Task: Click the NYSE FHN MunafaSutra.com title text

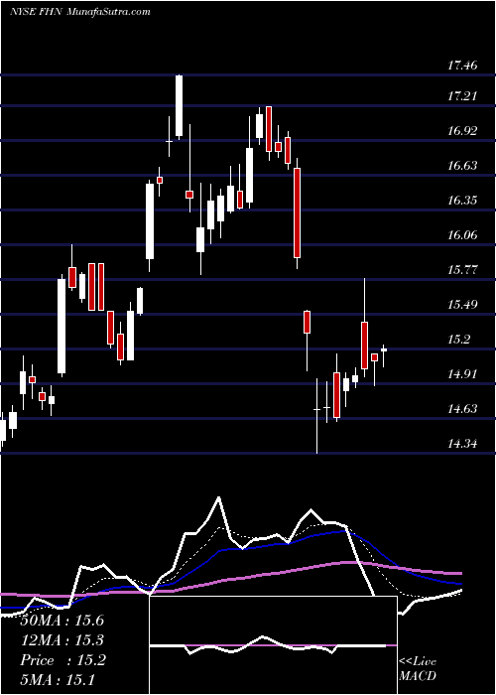Action: (80, 12)
